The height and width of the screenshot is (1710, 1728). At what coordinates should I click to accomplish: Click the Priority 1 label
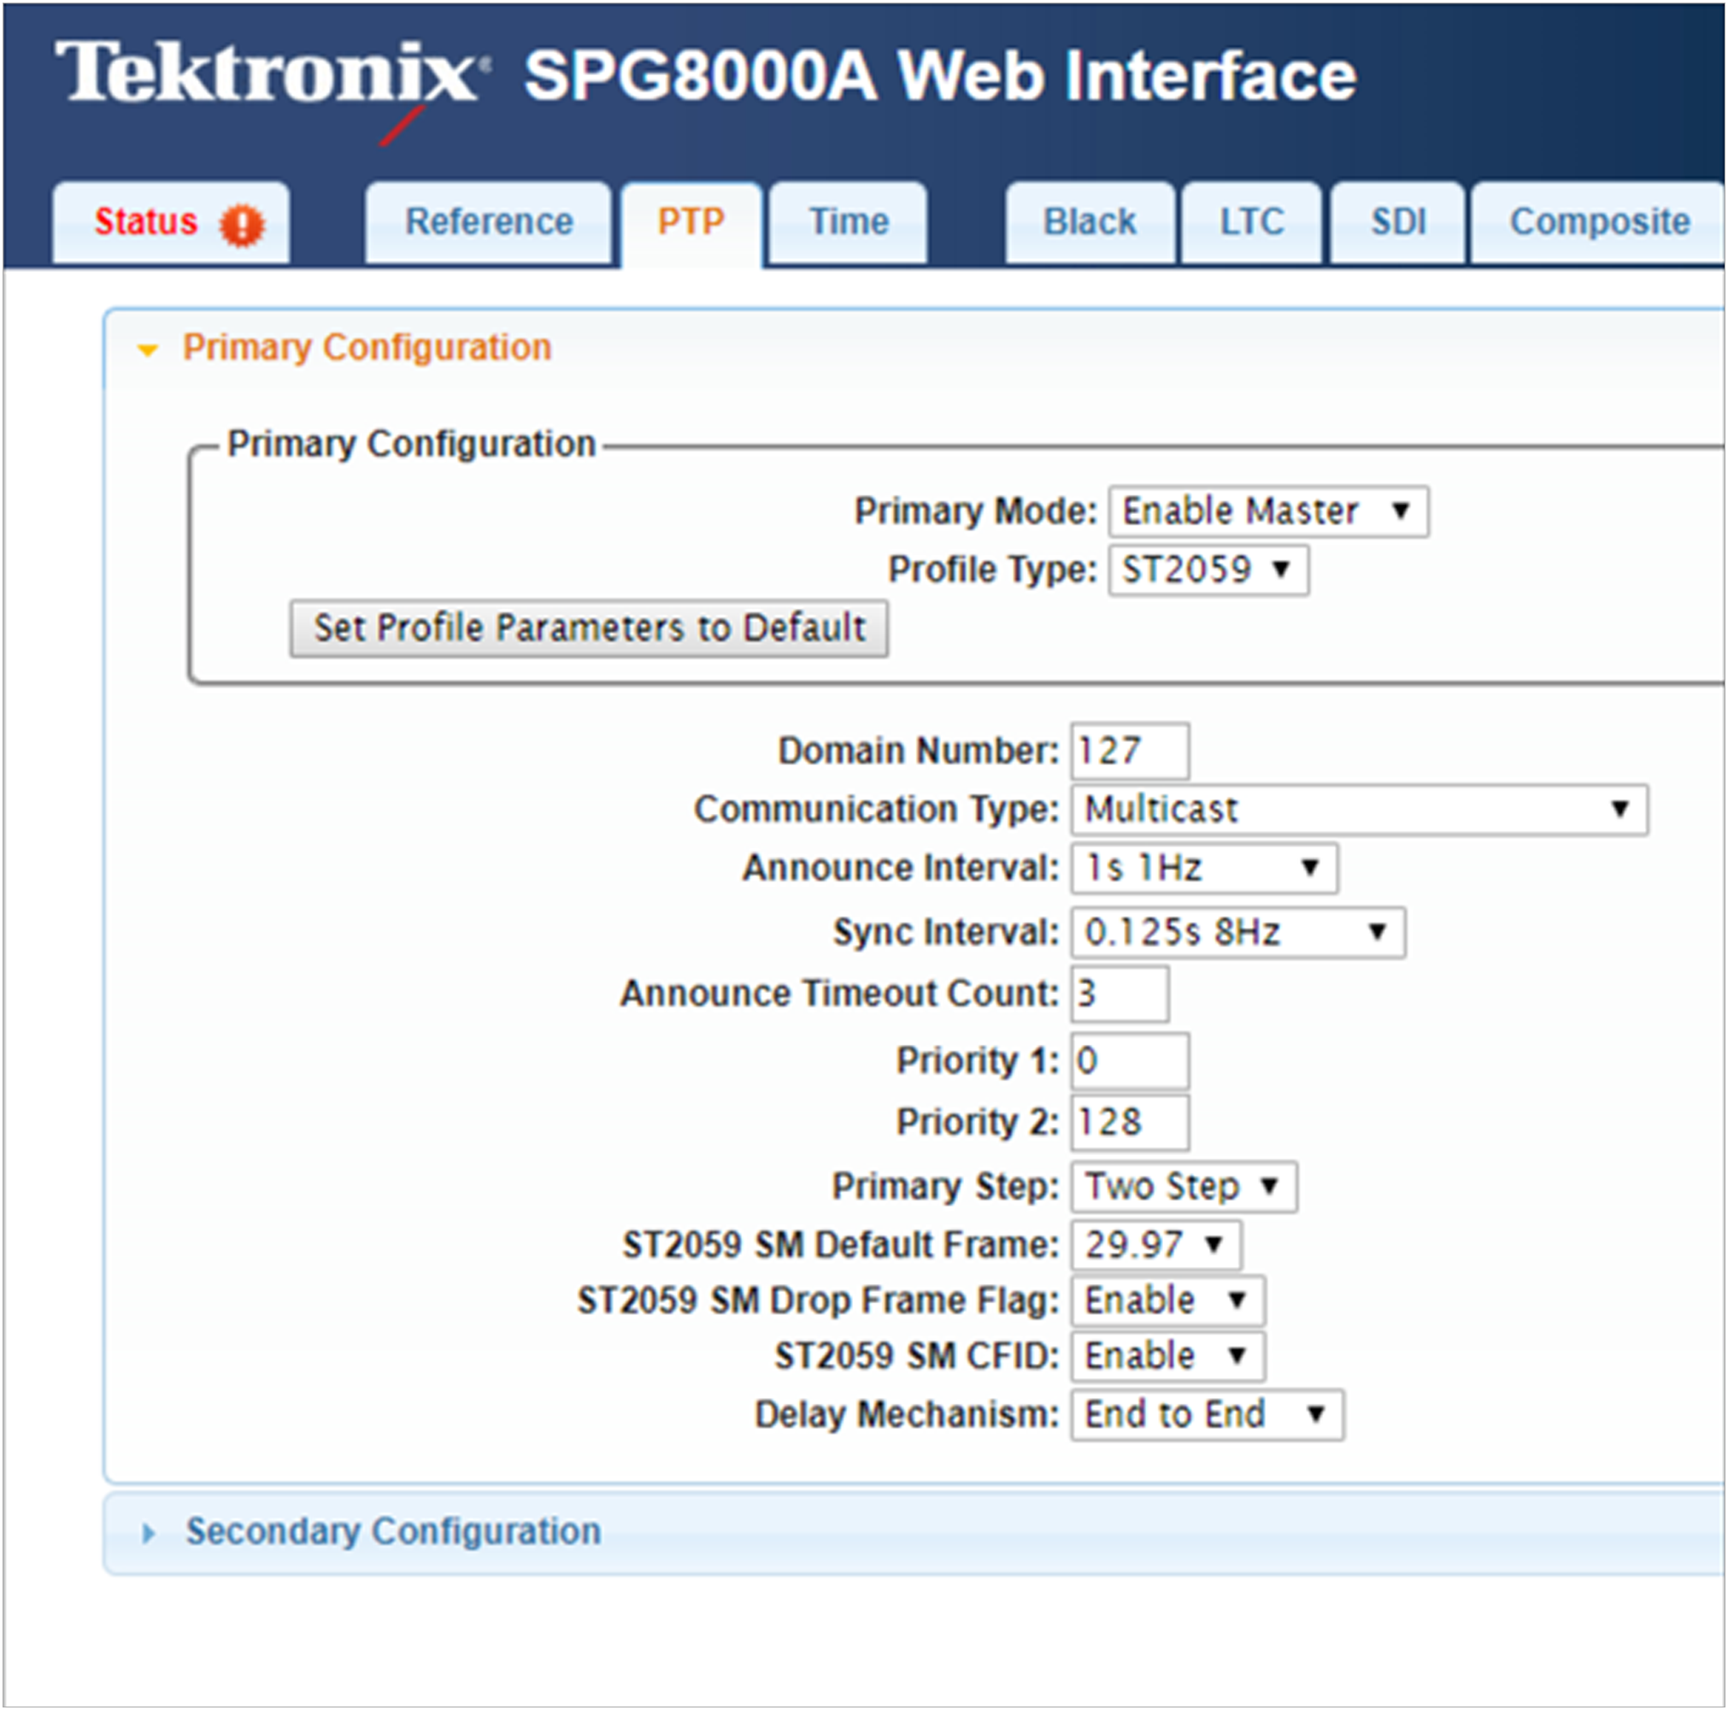click(x=978, y=1061)
